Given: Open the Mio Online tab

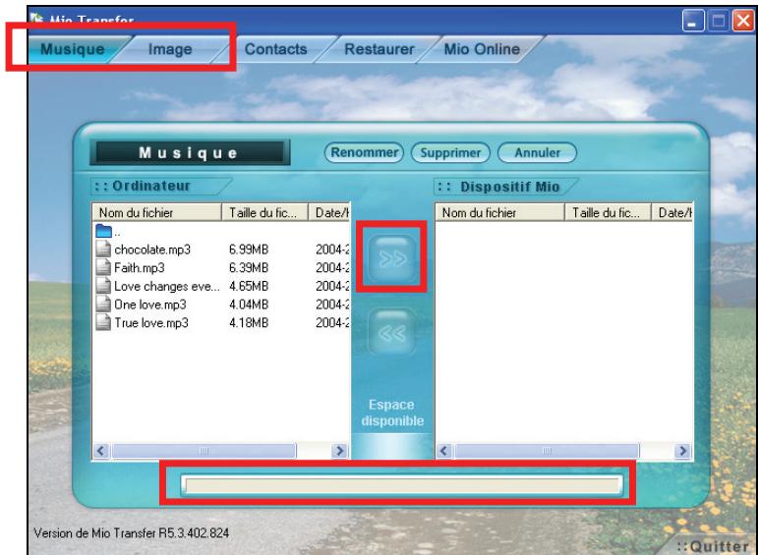Looking at the screenshot, I should 482,49.
